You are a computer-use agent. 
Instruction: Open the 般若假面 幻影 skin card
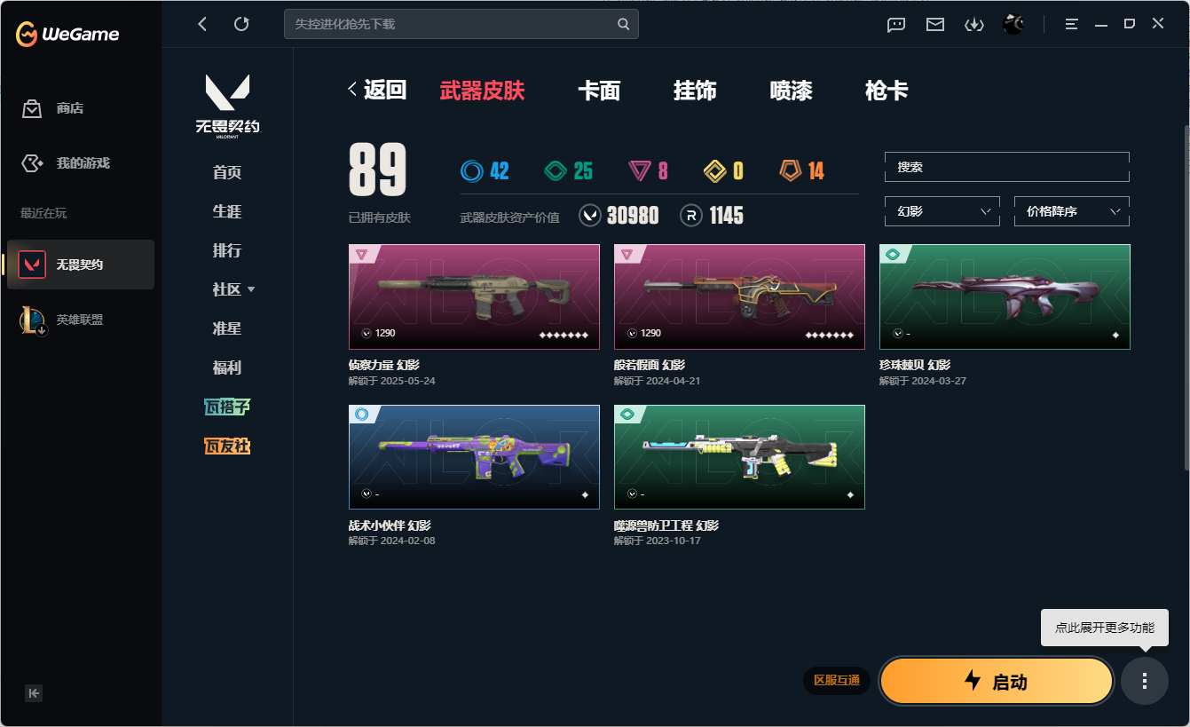[x=739, y=296]
